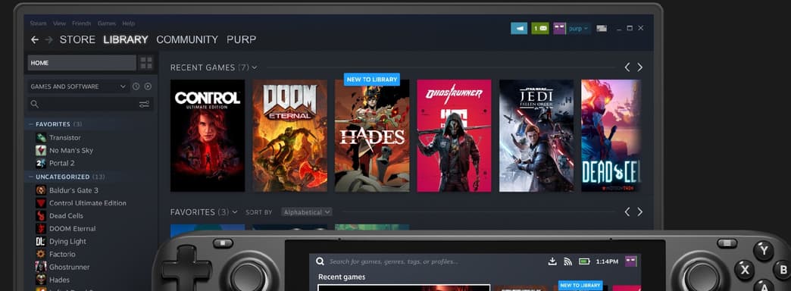Image resolution: width=791 pixels, height=291 pixels.
Task: Collapse the UNCATEGORIZED category in sidebar
Action: tap(31, 177)
